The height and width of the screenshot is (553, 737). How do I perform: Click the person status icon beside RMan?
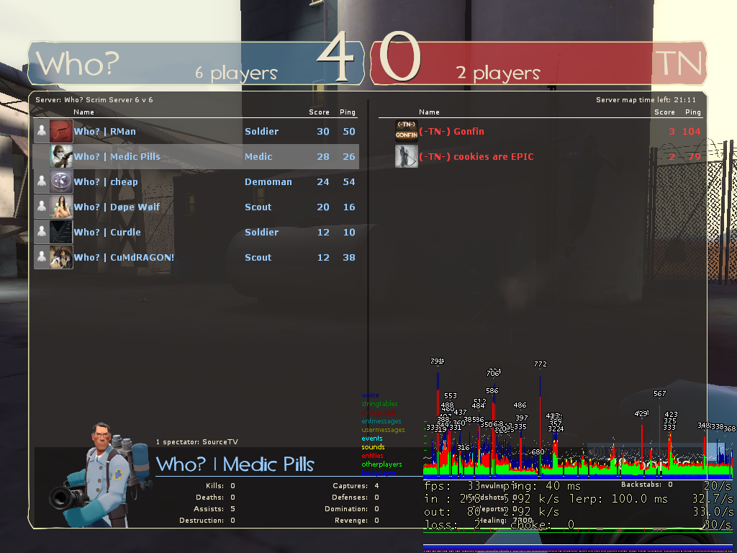click(x=42, y=131)
